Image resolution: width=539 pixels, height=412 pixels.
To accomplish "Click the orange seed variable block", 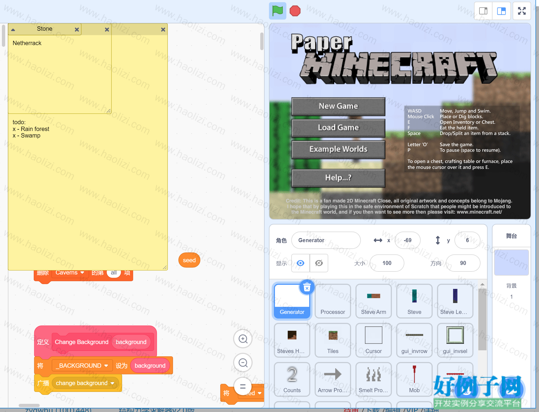I will [x=189, y=260].
